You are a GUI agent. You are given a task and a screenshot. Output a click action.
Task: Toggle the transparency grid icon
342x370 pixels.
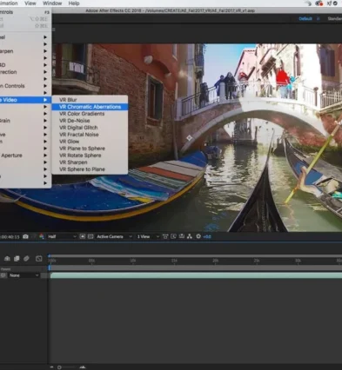tap(91, 236)
